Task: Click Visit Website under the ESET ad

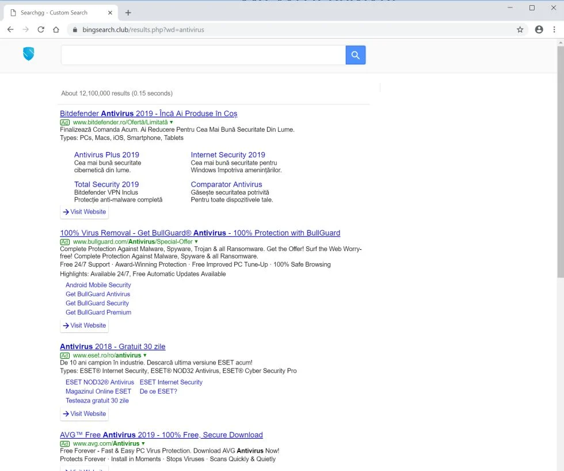Action: (84, 414)
